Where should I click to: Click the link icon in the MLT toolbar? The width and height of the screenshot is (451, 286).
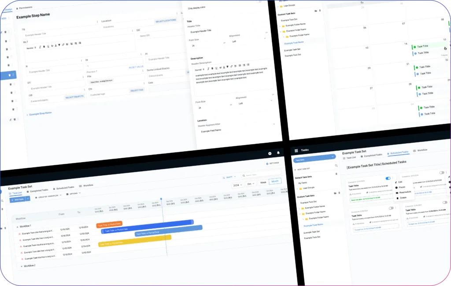pyautogui.click(x=63, y=45)
